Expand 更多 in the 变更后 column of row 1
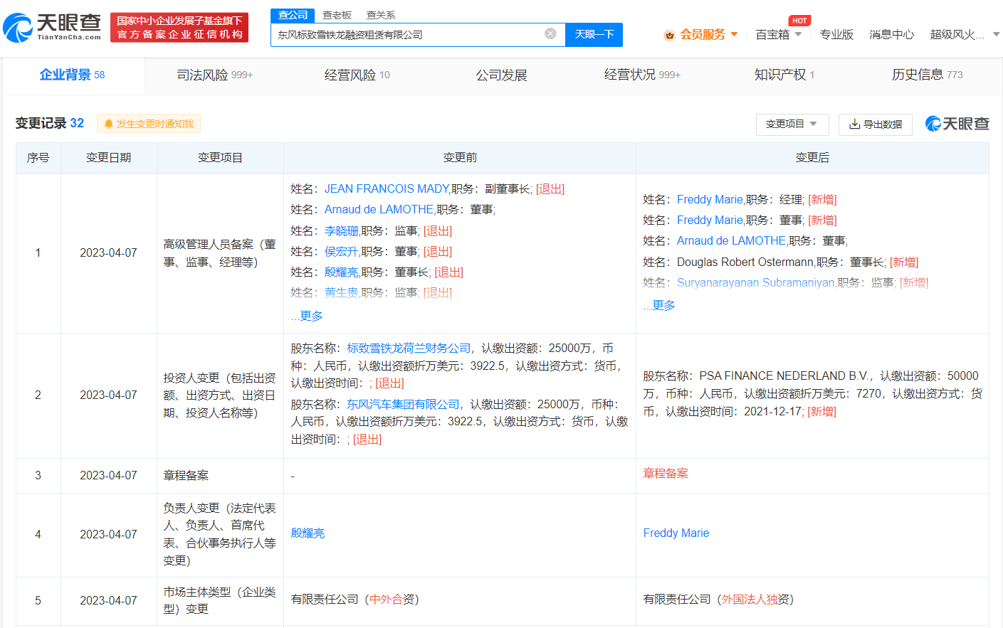 (663, 305)
